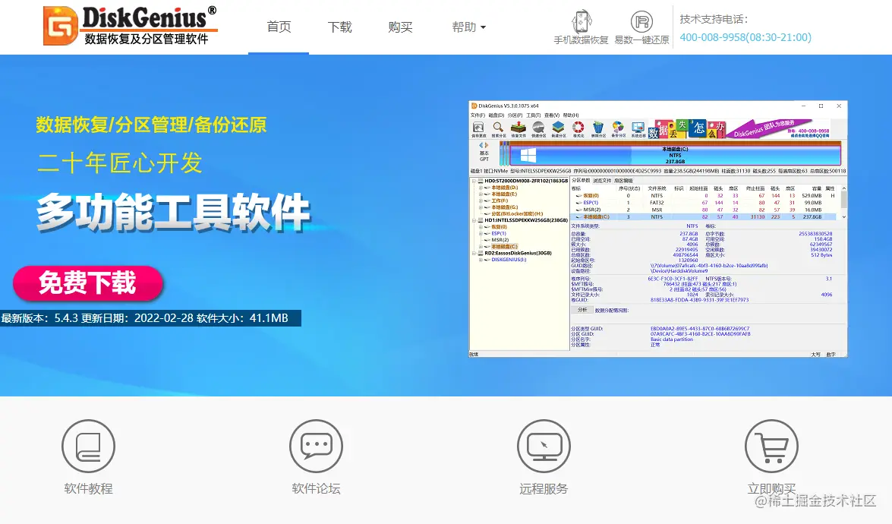
Task: Open 磁盘(D) menu in DiskGenius window
Action: pyautogui.click(x=496, y=115)
